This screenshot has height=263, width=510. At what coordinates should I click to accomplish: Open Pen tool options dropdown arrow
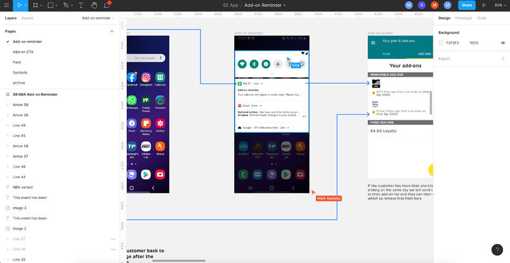72,6
